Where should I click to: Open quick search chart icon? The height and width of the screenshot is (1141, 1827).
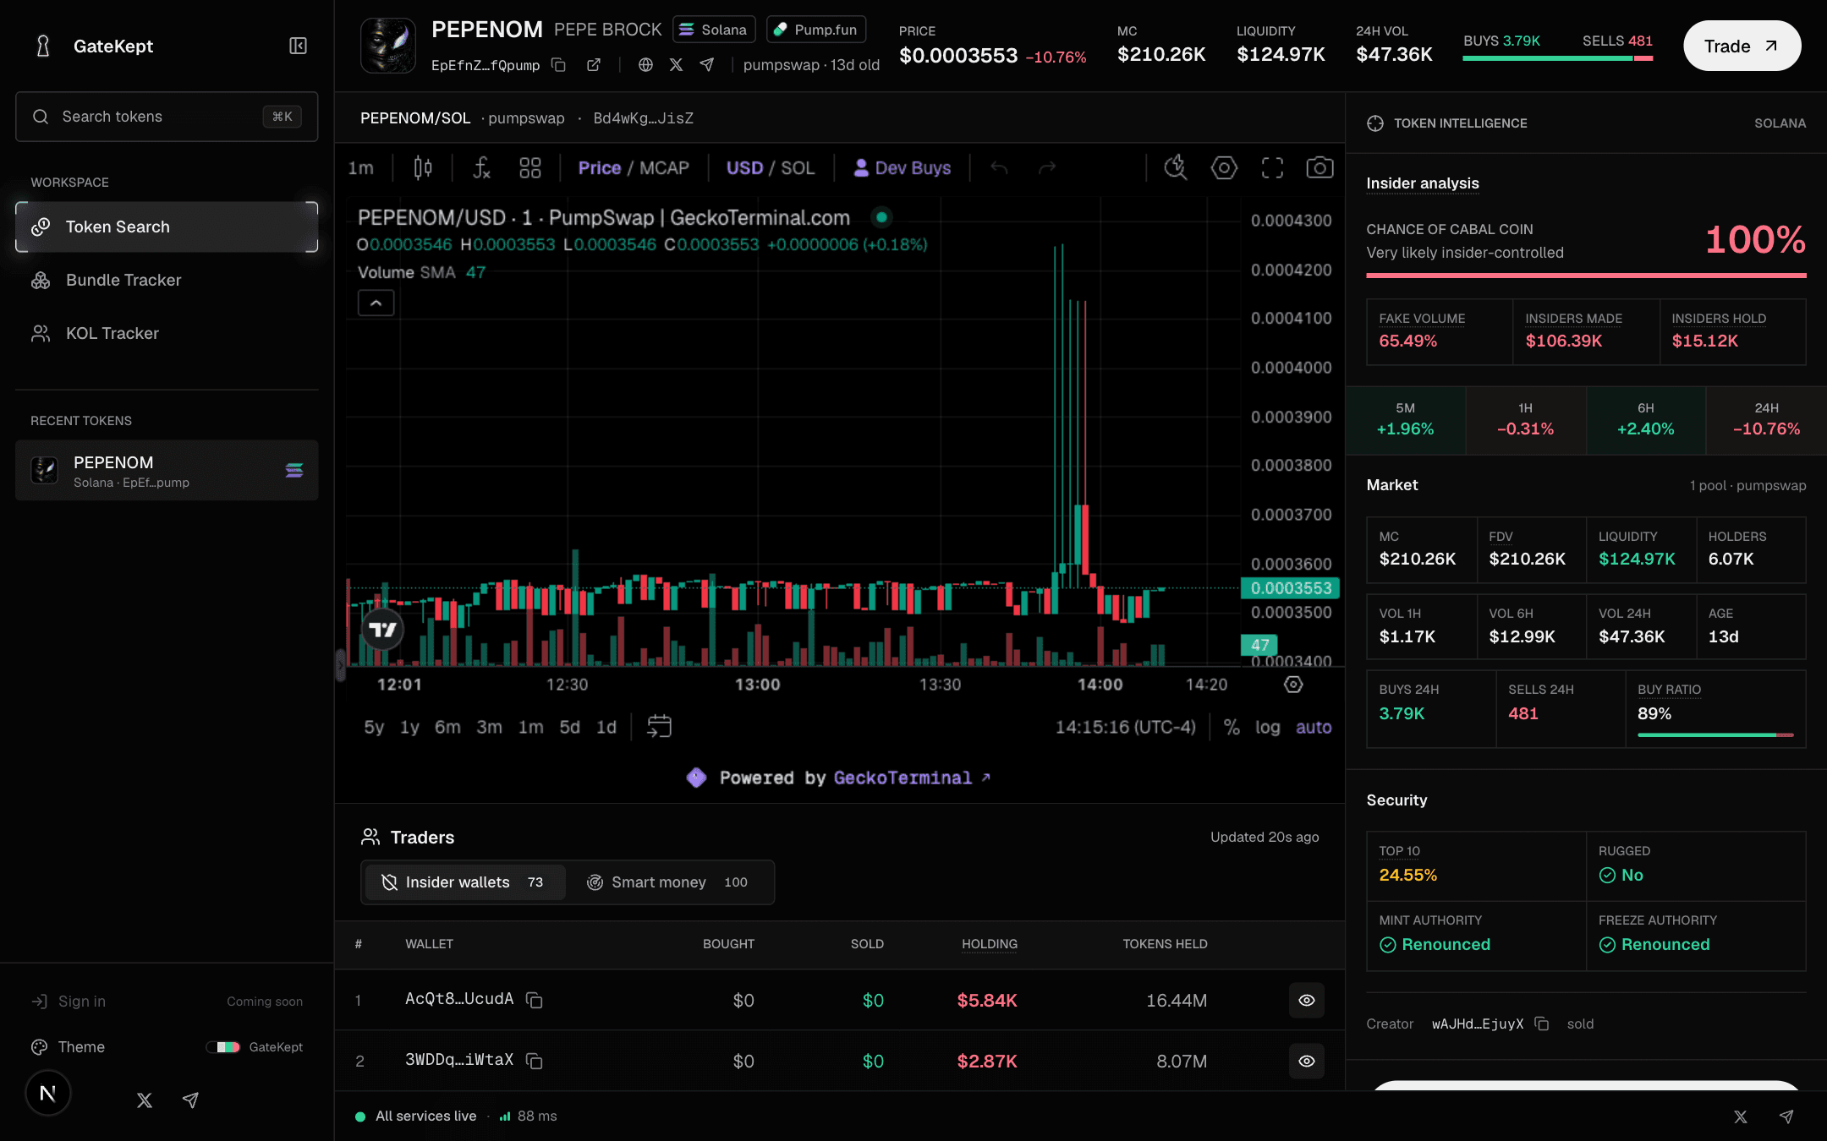coord(1176,168)
